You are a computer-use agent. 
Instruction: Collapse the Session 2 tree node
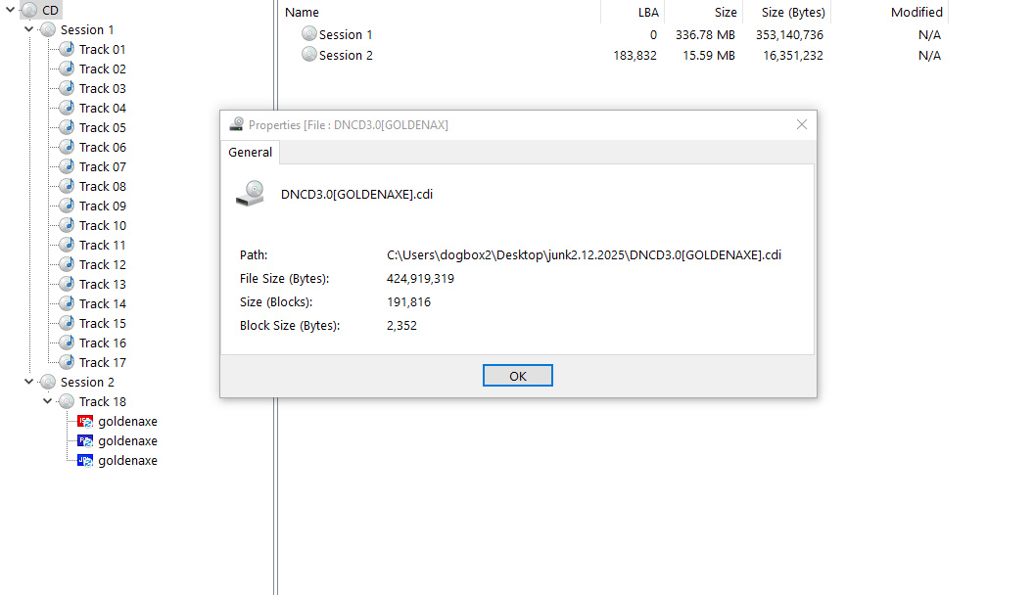point(29,382)
